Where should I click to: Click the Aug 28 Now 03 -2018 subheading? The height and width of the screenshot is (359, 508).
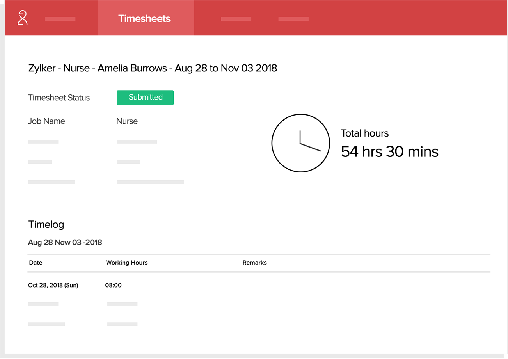tap(65, 242)
